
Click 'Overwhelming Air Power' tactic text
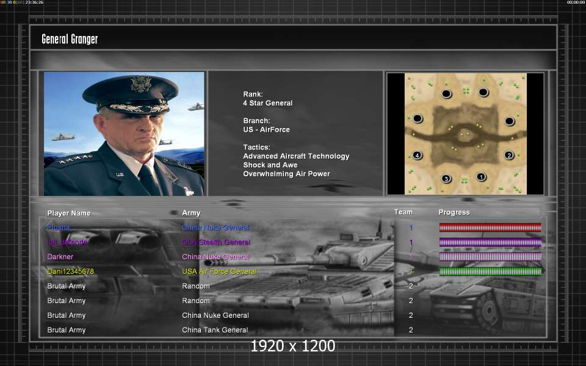click(287, 174)
